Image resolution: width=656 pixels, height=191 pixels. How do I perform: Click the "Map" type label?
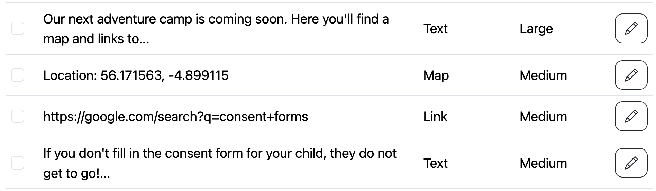(x=436, y=75)
